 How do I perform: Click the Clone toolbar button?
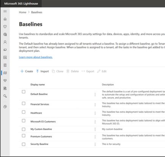(58, 71)
